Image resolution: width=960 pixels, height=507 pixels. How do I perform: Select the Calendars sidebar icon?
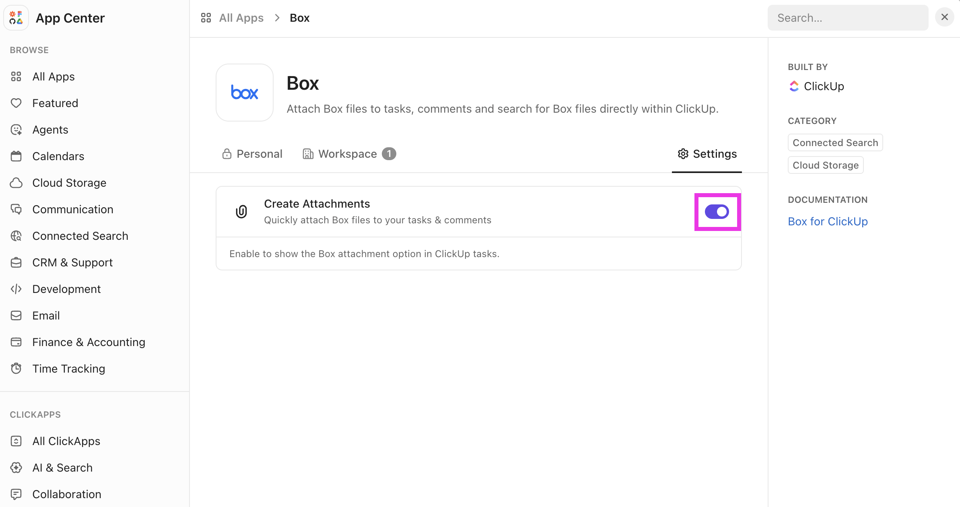point(16,156)
